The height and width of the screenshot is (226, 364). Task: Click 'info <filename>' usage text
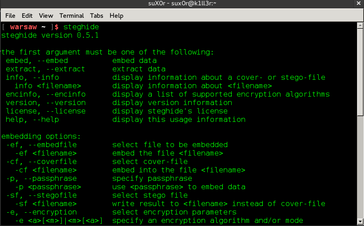point(48,86)
